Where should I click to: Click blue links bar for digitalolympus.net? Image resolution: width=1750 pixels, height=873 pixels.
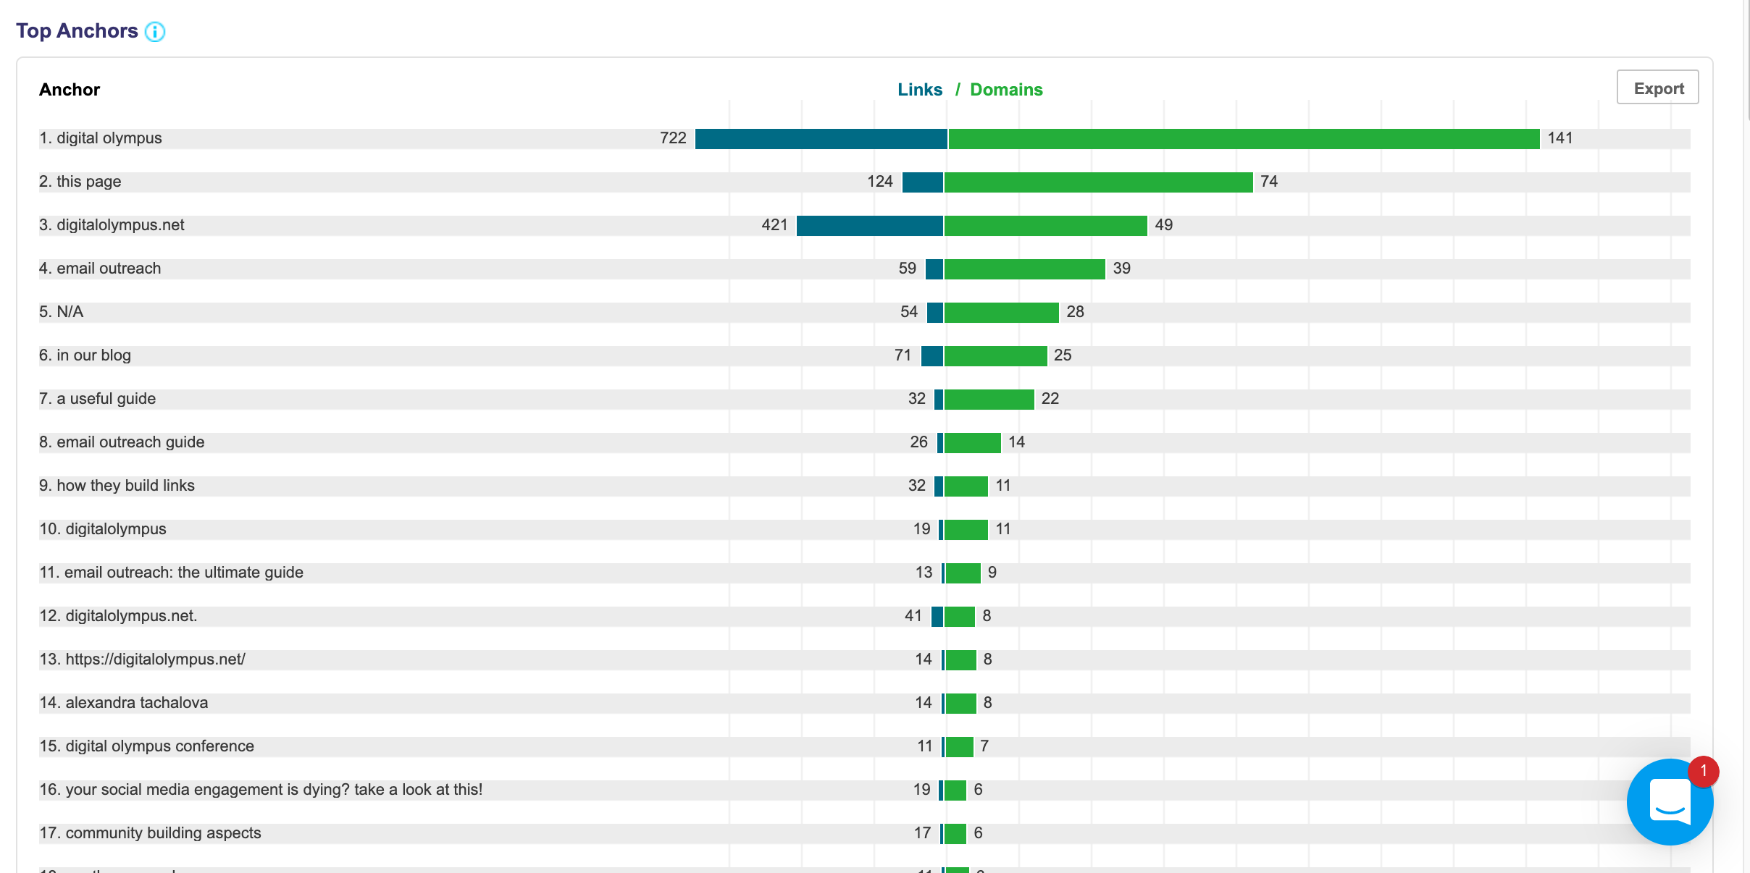click(x=869, y=226)
